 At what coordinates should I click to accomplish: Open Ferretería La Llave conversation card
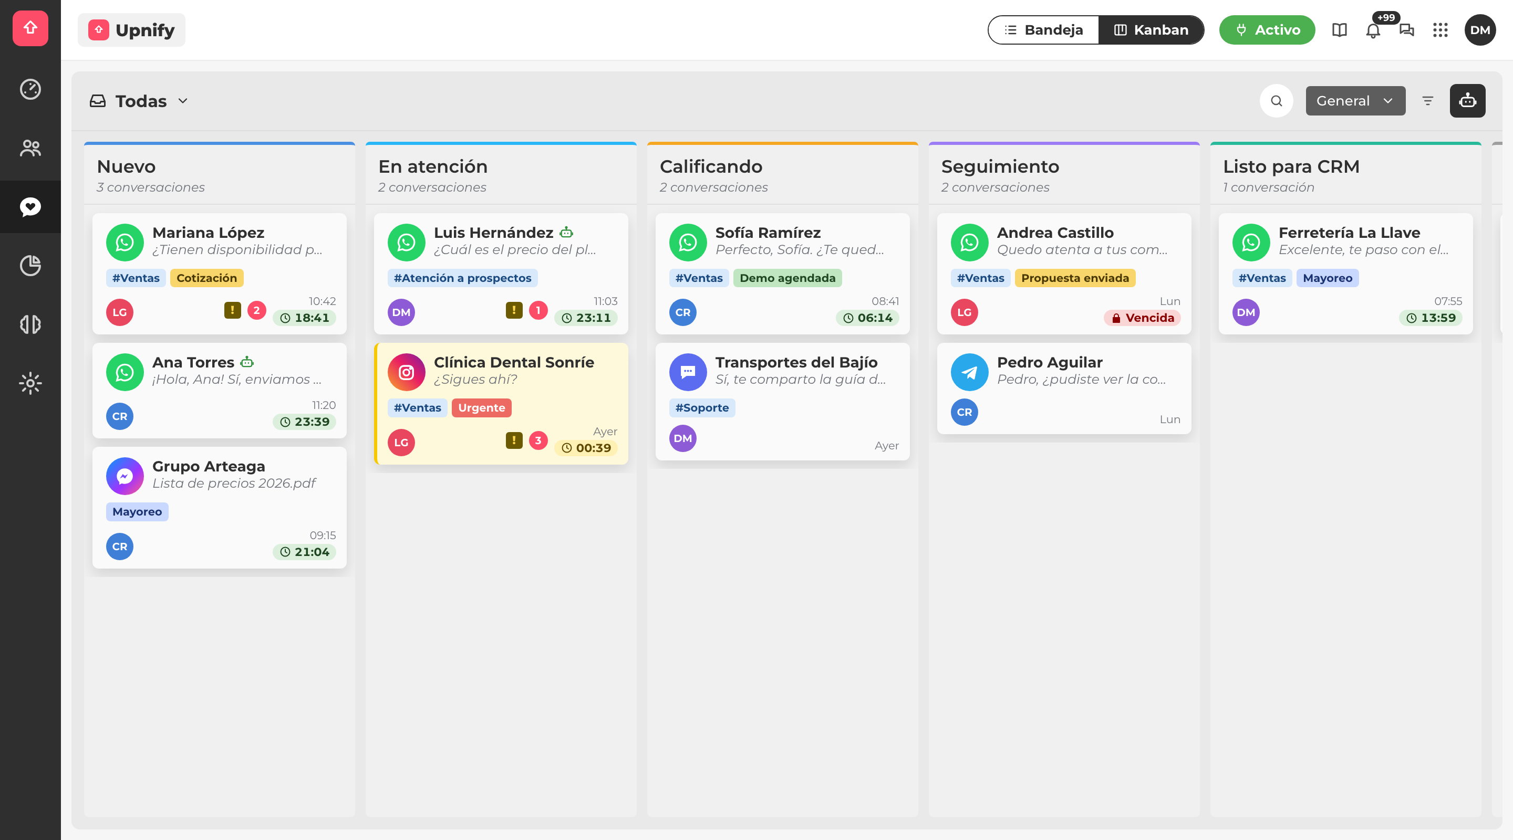1345,274
